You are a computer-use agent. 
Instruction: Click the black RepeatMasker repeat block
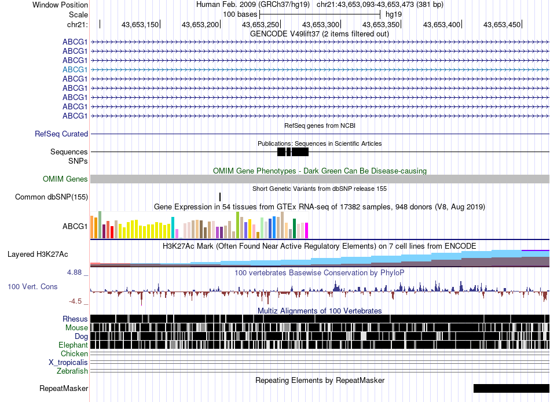point(511,388)
